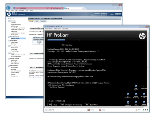Collapse the Remote Support tree section
154x116 pixels.
[9, 59]
